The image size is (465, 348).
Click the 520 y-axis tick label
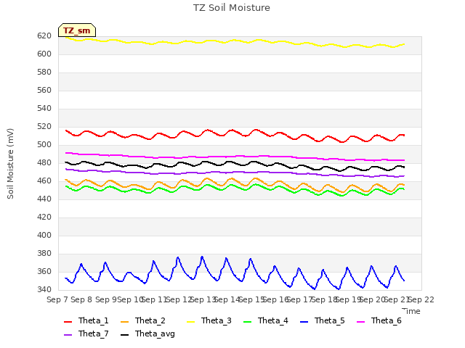(x=44, y=127)
